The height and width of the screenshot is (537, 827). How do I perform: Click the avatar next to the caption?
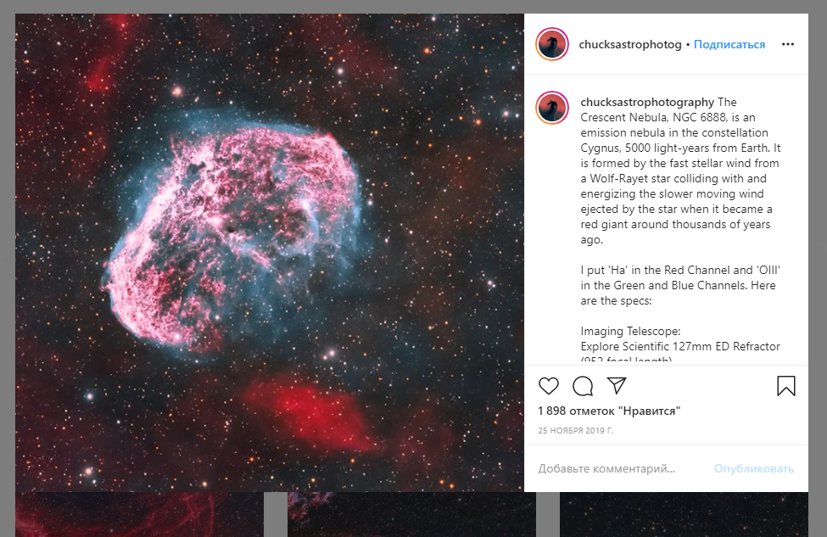(x=552, y=108)
